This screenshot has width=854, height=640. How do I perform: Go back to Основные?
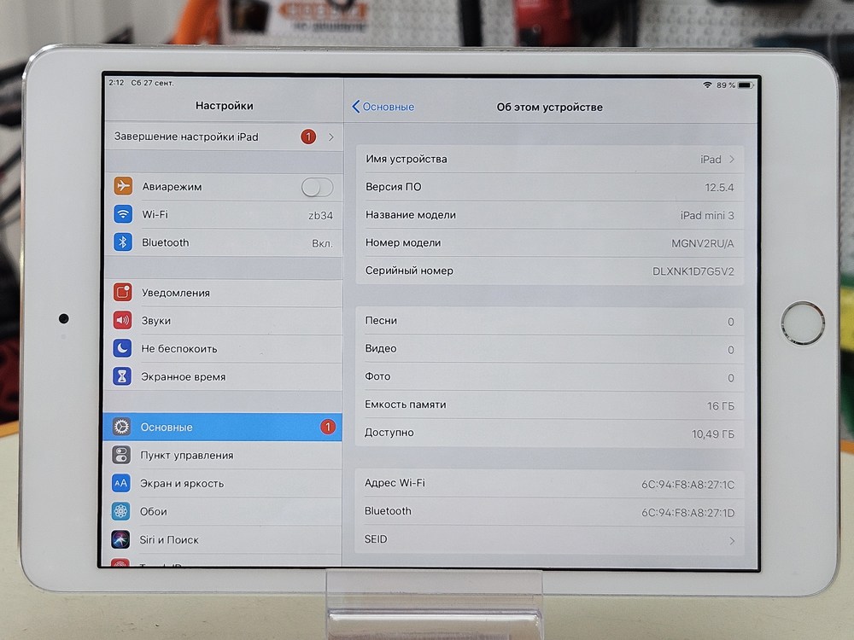pos(383,107)
